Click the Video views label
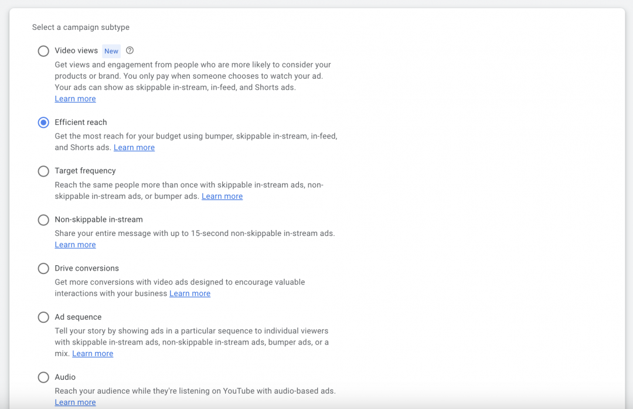The image size is (633, 409). pos(76,50)
